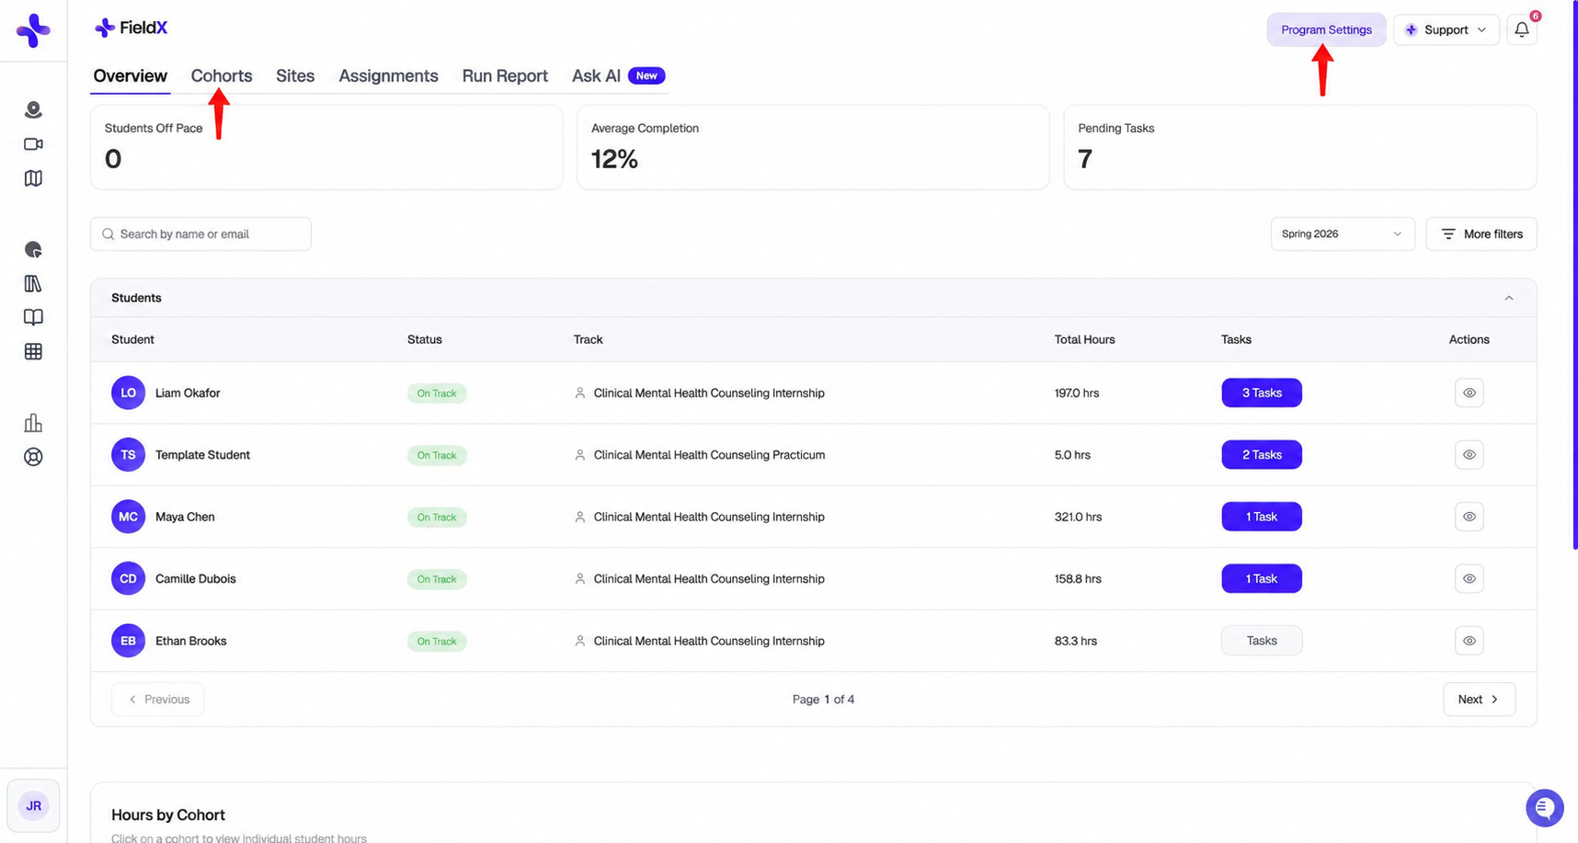Open Maya Chen's 1 Task button

pos(1261,517)
